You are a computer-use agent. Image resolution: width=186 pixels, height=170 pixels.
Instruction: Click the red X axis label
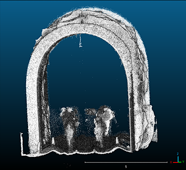click(x=171, y=162)
